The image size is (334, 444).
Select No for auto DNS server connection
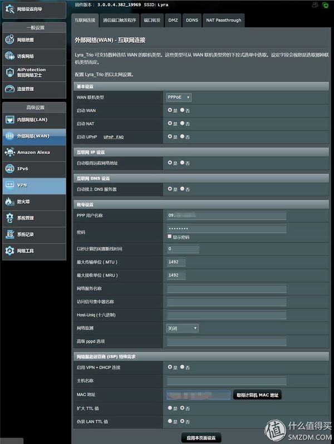click(182, 189)
